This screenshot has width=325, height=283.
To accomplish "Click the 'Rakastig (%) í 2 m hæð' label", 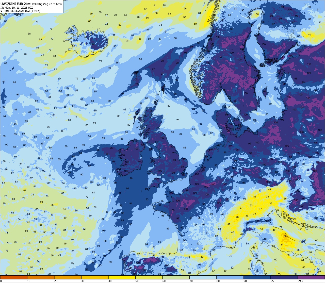I will (47, 4).
